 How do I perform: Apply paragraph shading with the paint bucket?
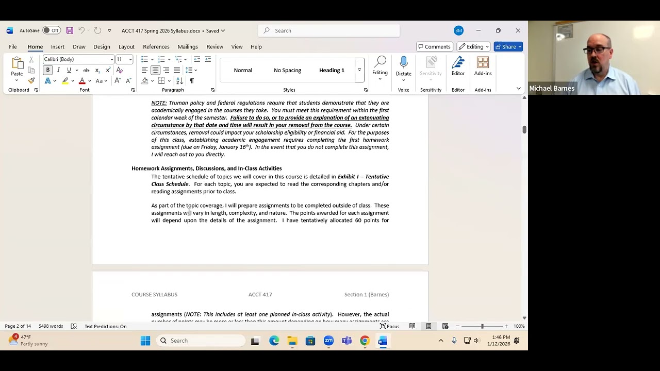click(x=145, y=81)
